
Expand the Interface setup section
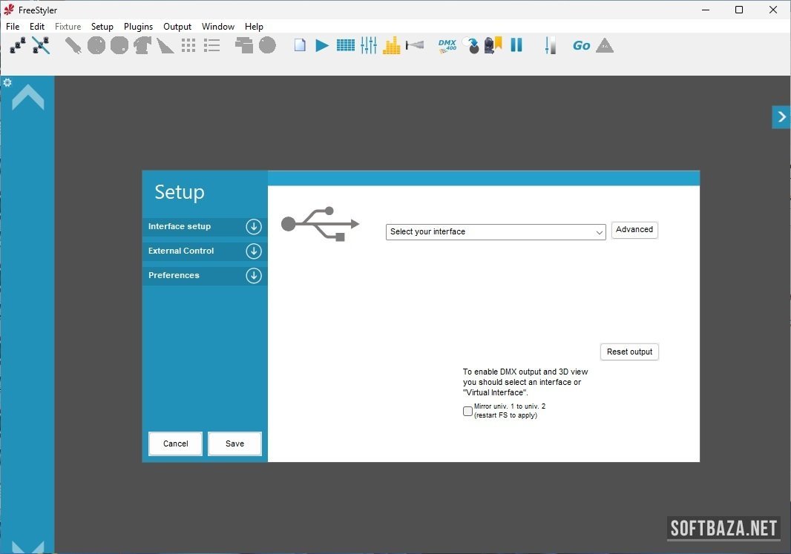(254, 227)
